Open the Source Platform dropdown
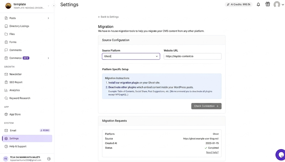Image resolution: width=285 pixels, height=162 pixels. click(131, 56)
